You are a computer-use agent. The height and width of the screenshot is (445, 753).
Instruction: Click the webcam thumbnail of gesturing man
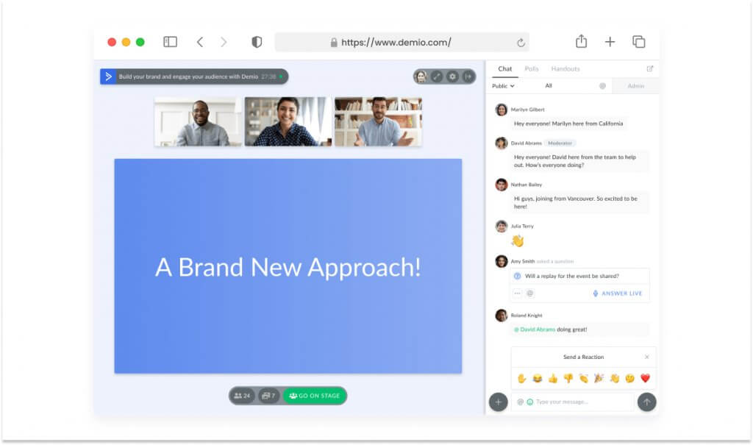(x=378, y=121)
